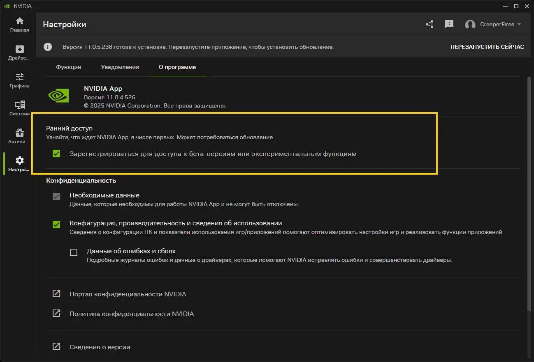
Task: Click the Ранний доступ section heading
Action: (69, 128)
